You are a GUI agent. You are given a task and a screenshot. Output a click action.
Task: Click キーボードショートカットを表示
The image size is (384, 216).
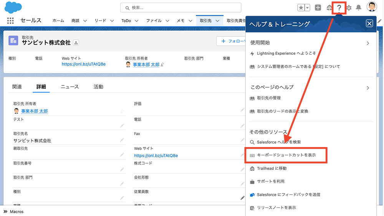pyautogui.click(x=286, y=155)
